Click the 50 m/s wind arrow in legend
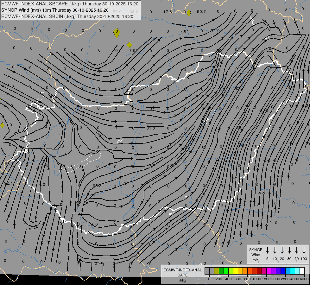 point(297,250)
